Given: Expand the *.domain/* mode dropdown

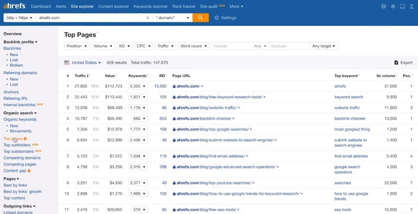Looking at the screenshot, I should click(x=173, y=18).
